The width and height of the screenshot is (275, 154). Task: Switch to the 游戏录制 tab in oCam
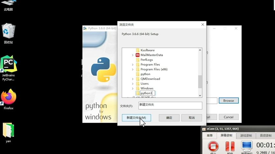246,136
